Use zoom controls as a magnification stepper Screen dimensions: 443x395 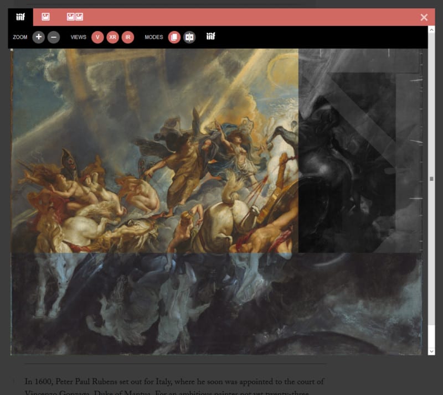click(46, 37)
